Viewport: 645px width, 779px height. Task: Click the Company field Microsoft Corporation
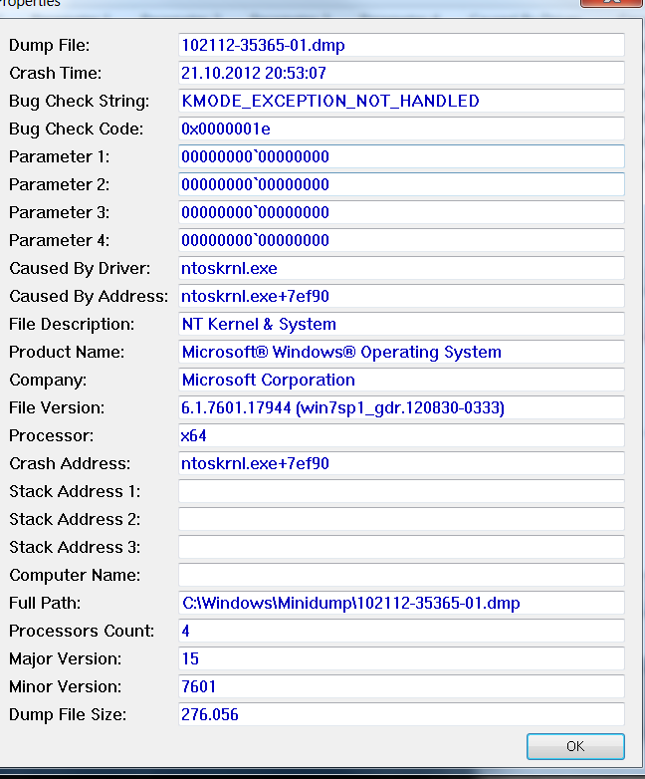pos(401,380)
